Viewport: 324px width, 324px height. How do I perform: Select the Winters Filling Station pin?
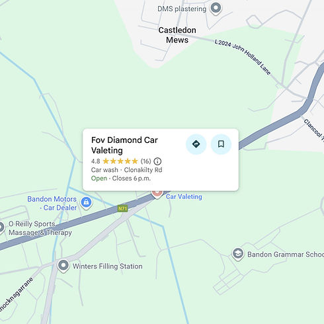(x=63, y=266)
